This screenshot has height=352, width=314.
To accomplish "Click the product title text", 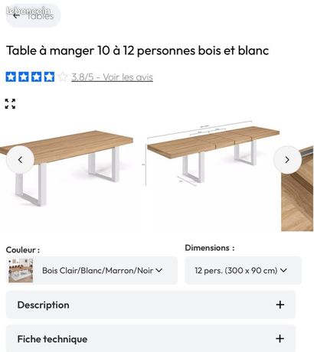I will [x=137, y=51].
